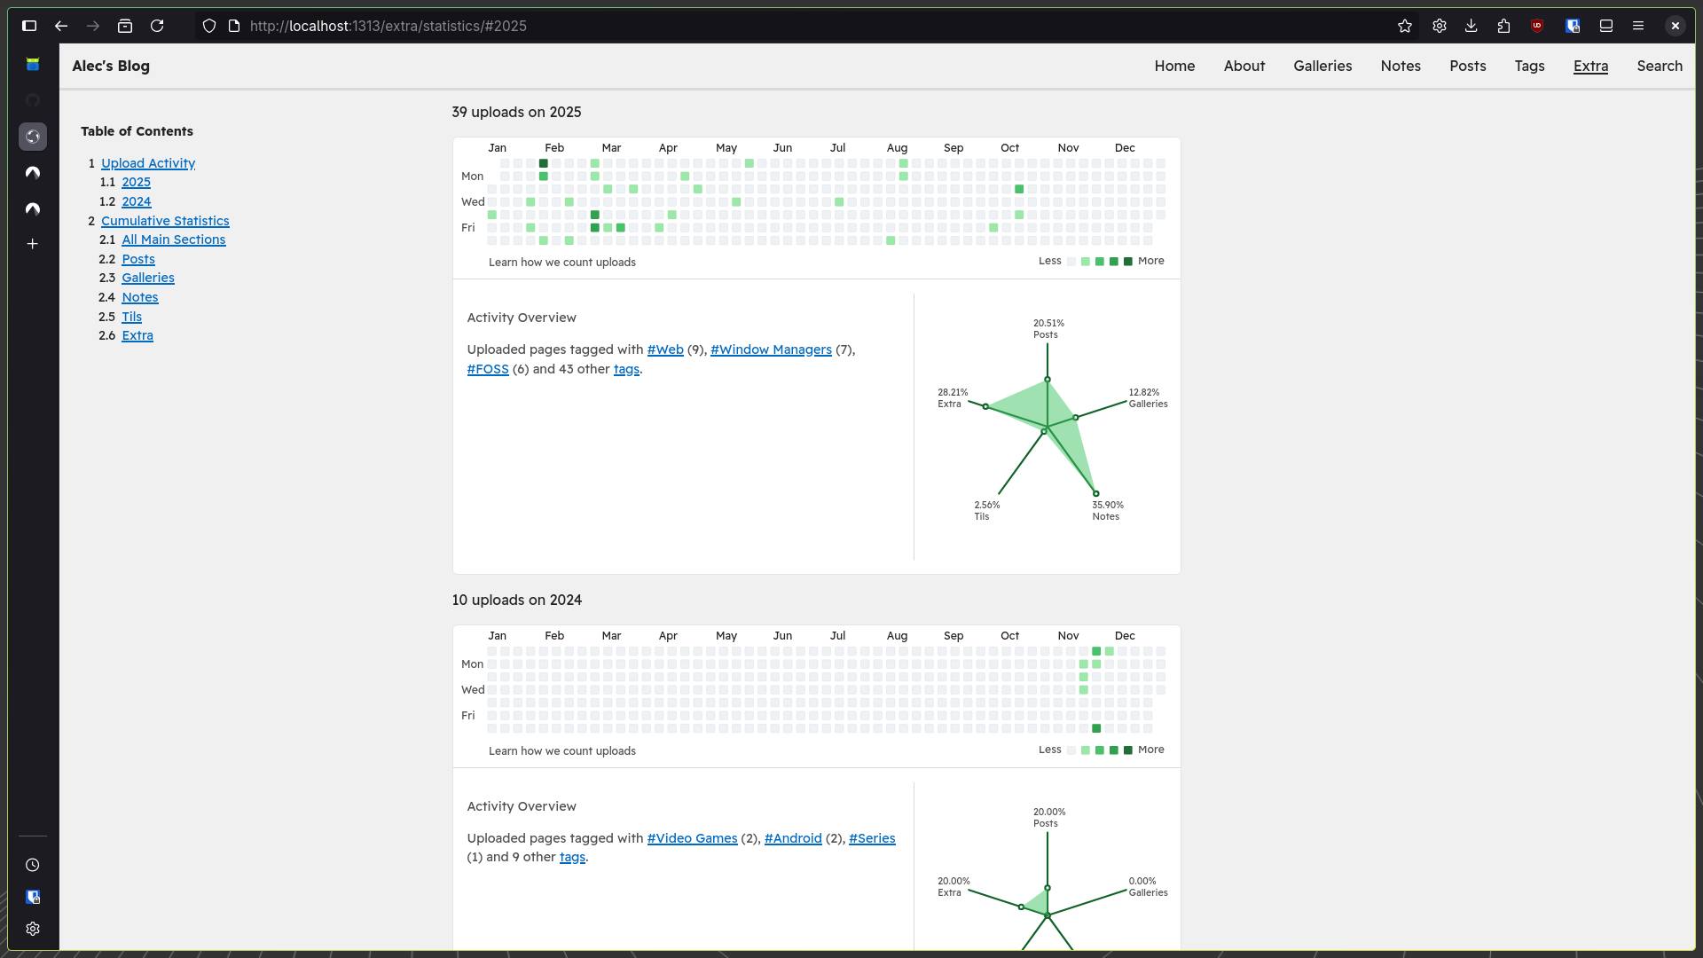Open the Galleries page in site navigation

(1322, 66)
